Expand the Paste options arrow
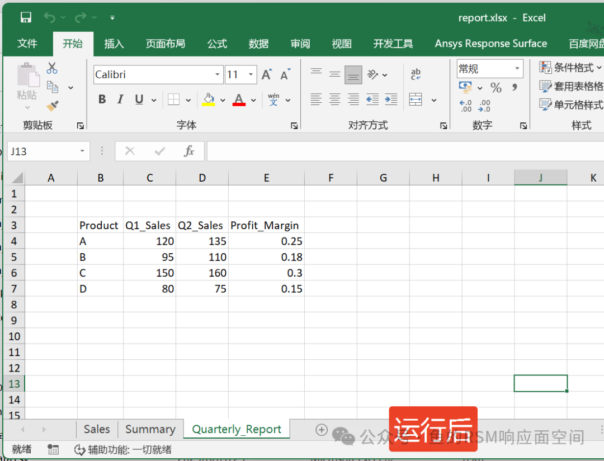 [x=27, y=107]
